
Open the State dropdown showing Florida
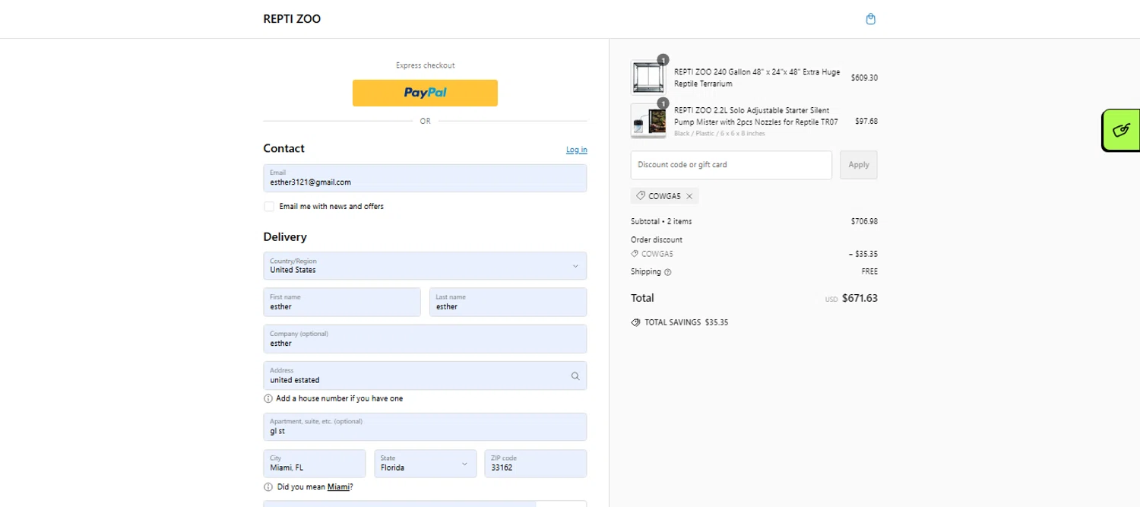[x=426, y=464]
